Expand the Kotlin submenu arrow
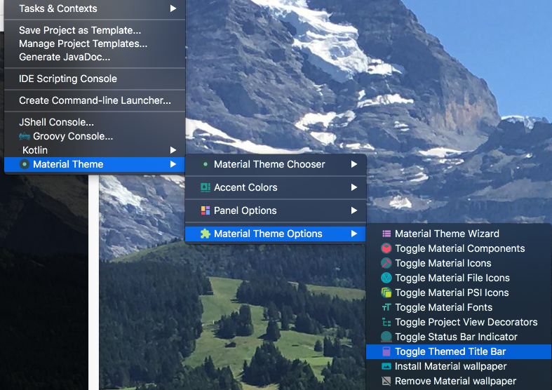 (x=173, y=150)
